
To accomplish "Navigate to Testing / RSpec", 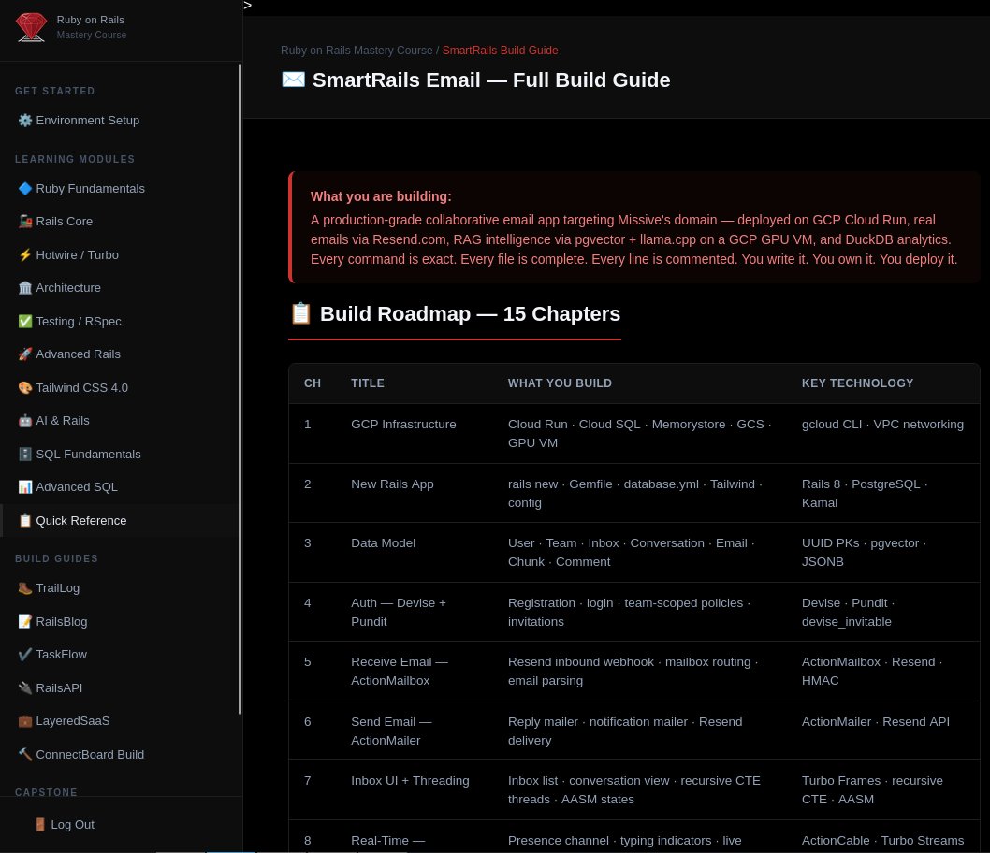I will click(x=120, y=321).
